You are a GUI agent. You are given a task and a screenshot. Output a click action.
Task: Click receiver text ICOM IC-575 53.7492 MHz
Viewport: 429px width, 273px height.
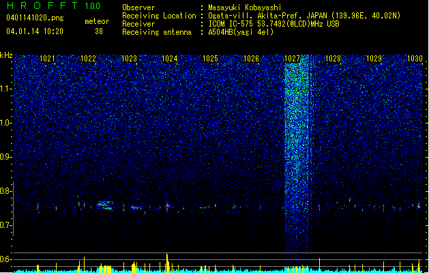[273, 24]
